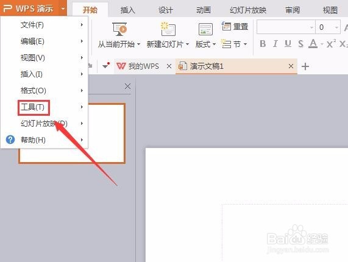Screen dimensions: 348x262
Task: Click the text placeholder on the slide
Action: coord(285,233)
